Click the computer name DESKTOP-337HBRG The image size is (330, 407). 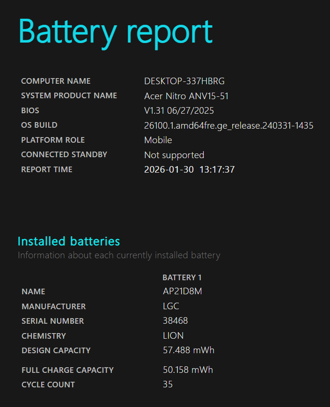184,81
